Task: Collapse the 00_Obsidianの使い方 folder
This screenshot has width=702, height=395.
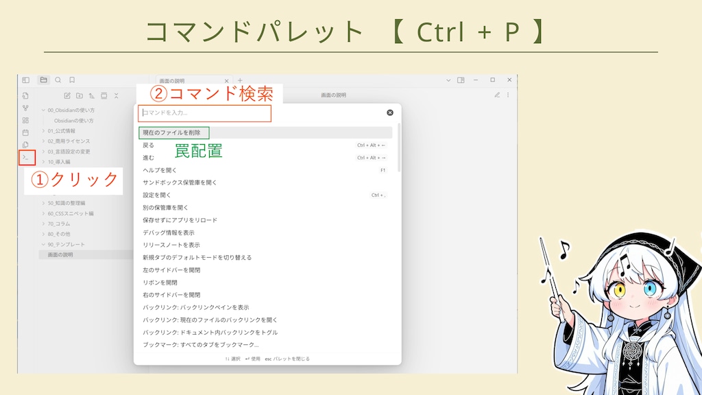Action: click(x=43, y=110)
